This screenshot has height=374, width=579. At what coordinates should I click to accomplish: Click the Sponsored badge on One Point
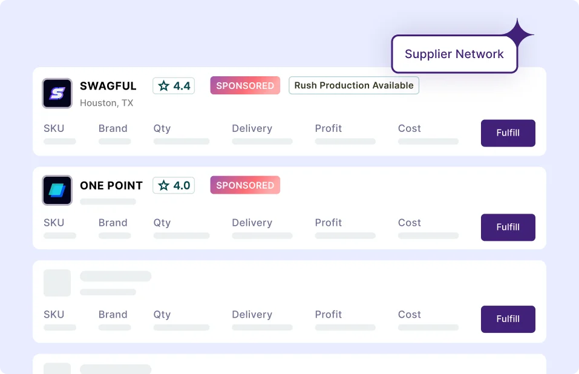(x=245, y=185)
